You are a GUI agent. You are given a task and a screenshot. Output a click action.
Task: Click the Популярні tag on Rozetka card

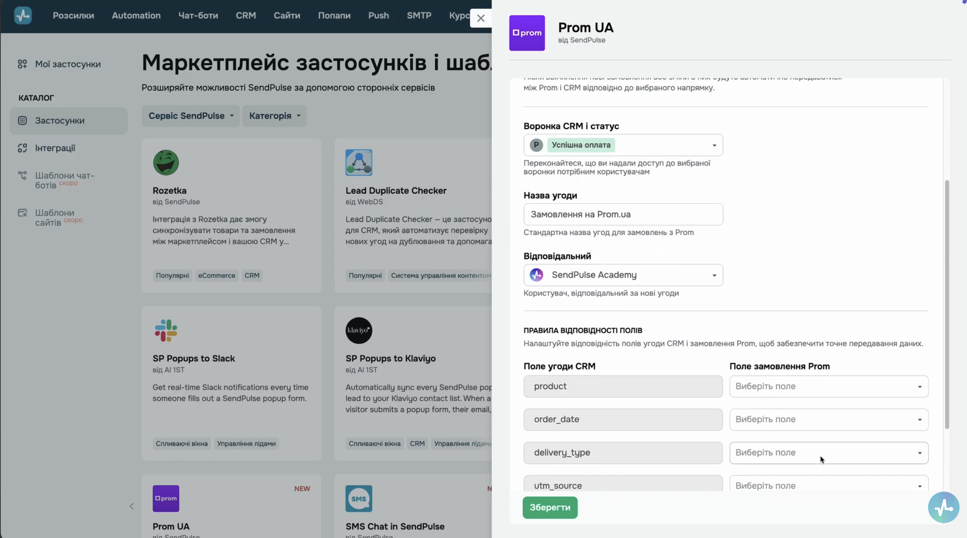(172, 276)
